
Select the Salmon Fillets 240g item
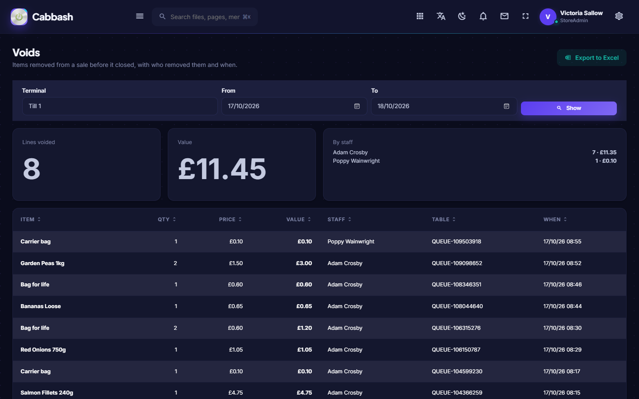coord(47,393)
